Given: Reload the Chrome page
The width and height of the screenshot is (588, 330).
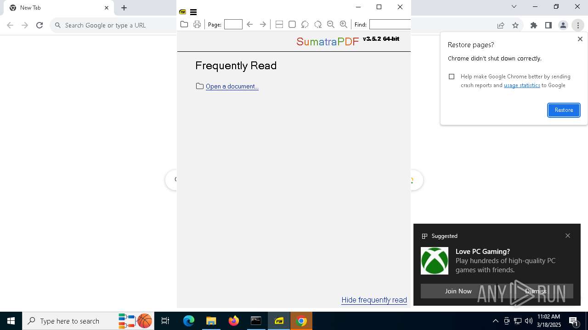Looking at the screenshot, I should 40,25.
